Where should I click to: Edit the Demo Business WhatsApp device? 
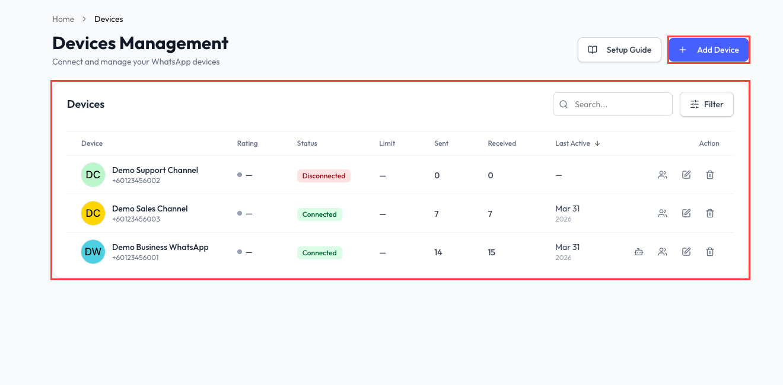click(686, 252)
